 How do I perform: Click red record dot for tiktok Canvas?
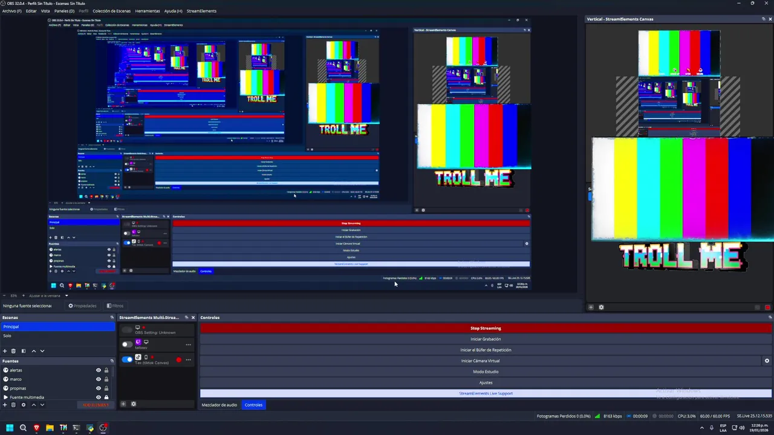coord(178,360)
